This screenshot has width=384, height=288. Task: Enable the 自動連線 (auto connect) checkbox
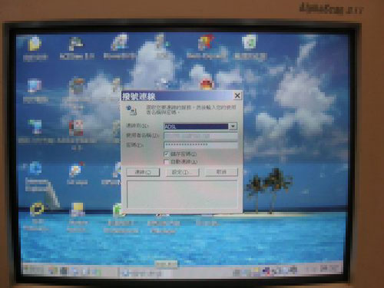pos(166,162)
